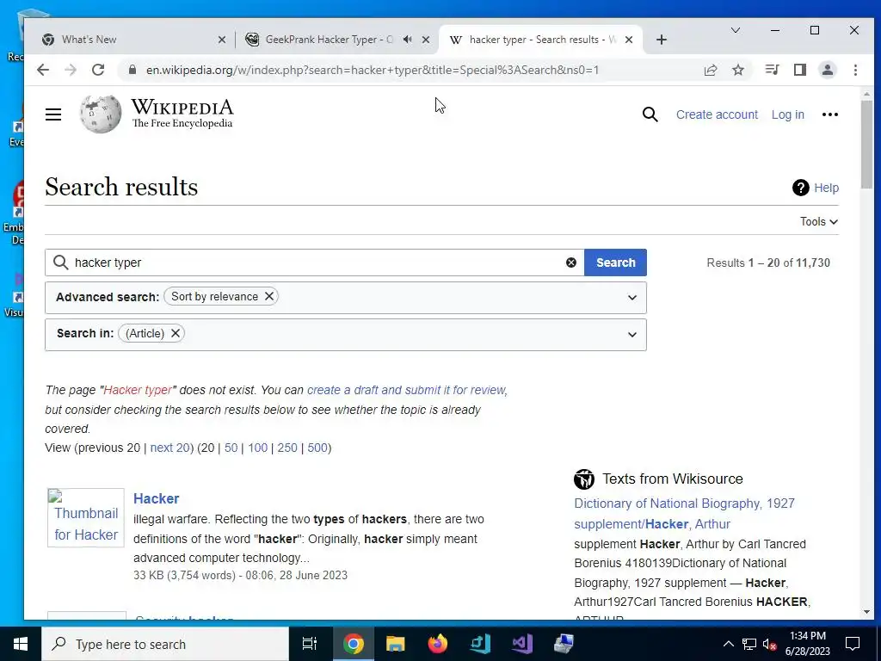The image size is (881, 661).
Task: Click the blue Search button
Action: point(616,263)
